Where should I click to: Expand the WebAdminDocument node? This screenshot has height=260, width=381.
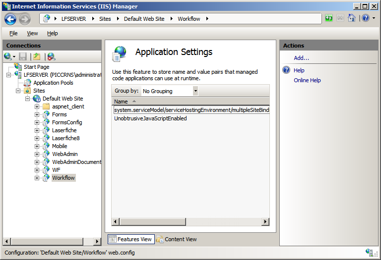[37, 162]
